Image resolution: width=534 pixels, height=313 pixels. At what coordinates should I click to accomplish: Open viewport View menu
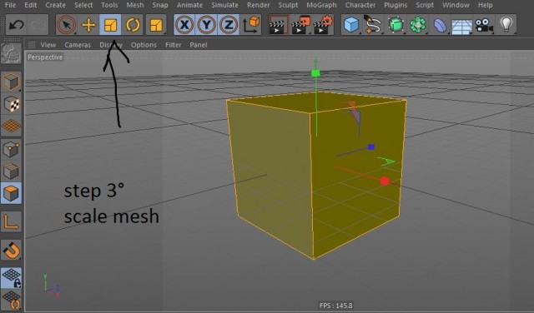pyautogui.click(x=48, y=45)
